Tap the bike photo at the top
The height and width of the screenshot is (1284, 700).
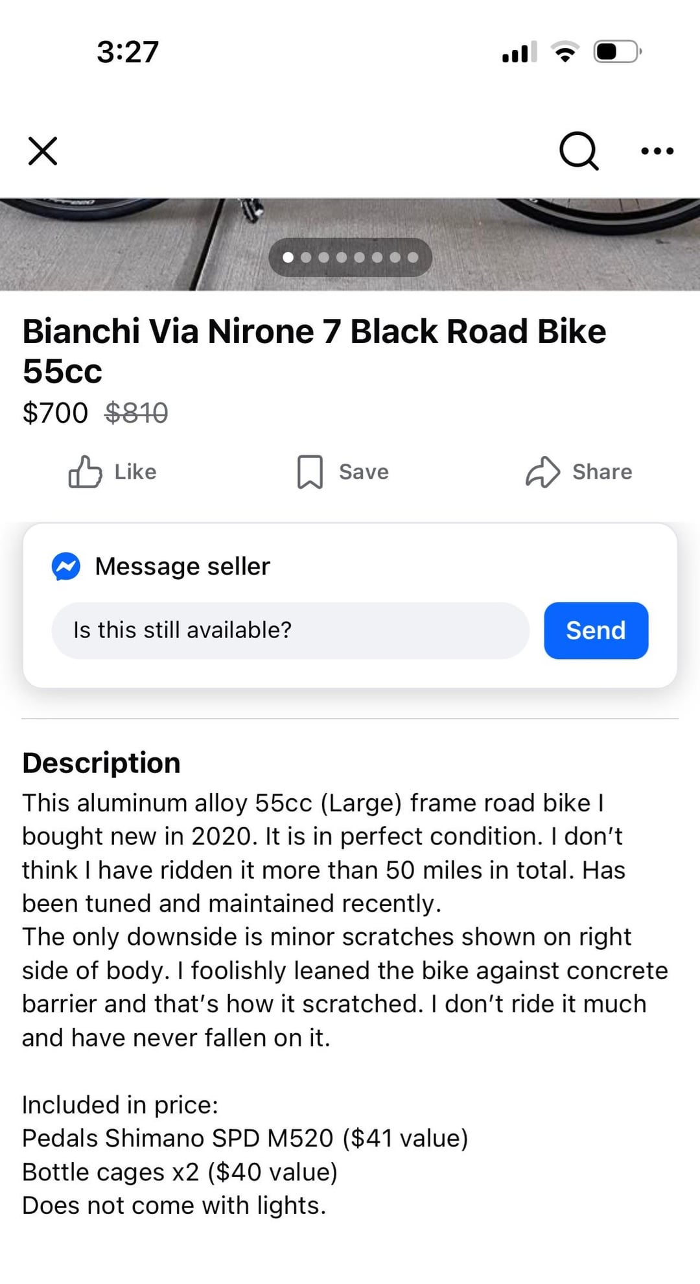point(130,243)
